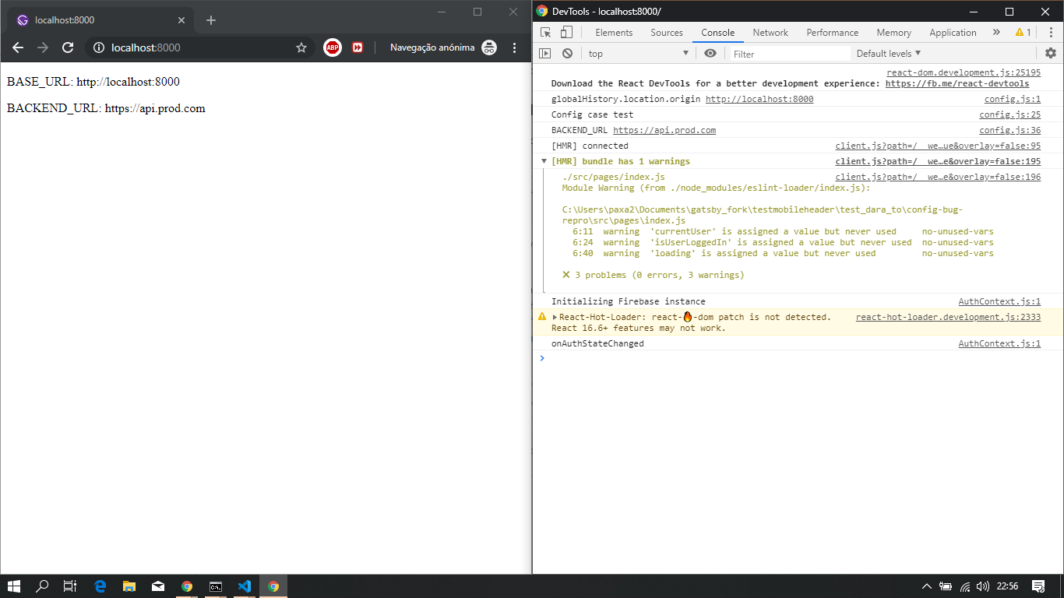
Task: Switch to the Memory tab
Action: [893, 33]
